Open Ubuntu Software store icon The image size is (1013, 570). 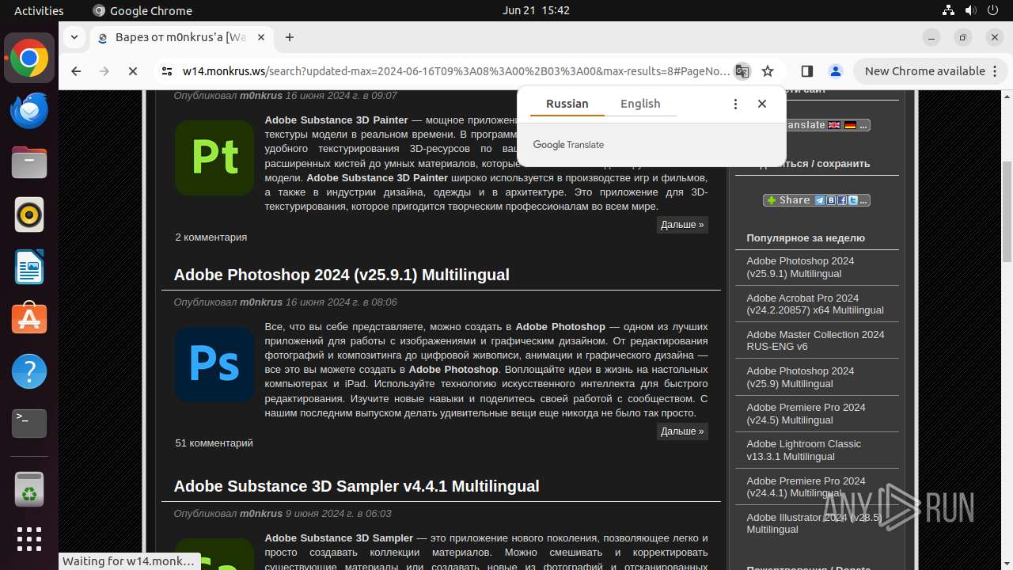pos(29,319)
